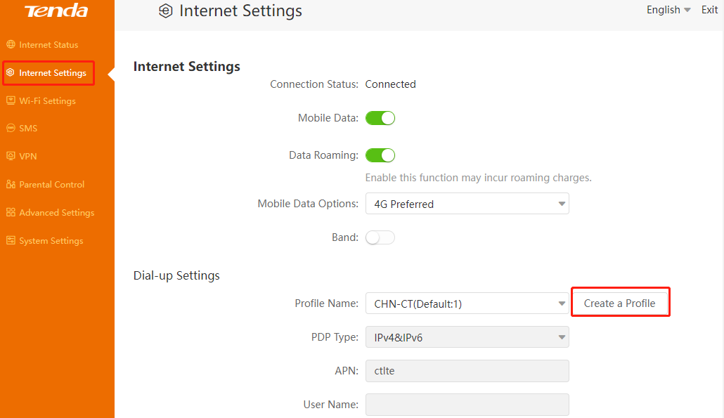Click the Wi-Fi Settings sidebar icon
This screenshot has width=724, height=418.
pyautogui.click(x=11, y=101)
